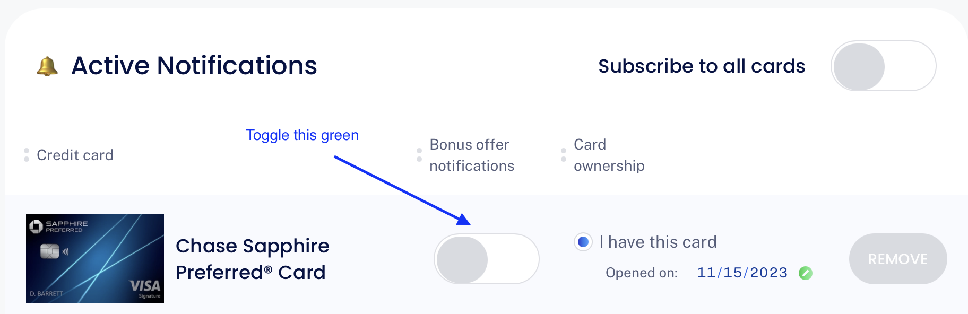Click the Chase logo on the card image

[36, 226]
